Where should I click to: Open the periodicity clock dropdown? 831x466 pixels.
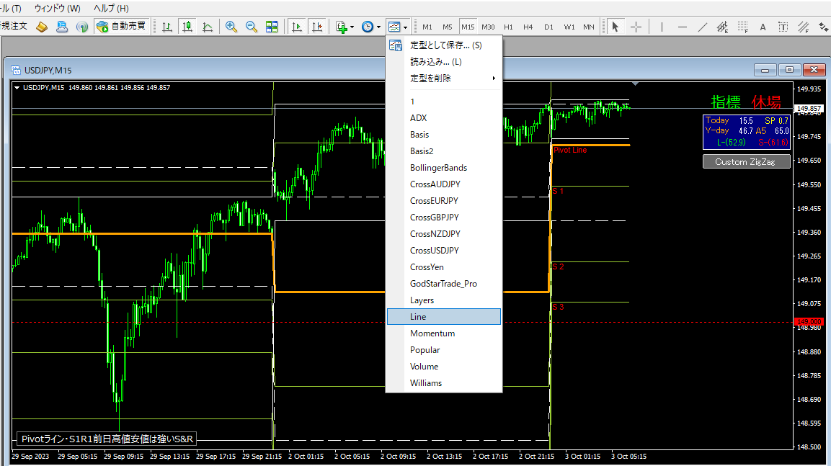click(x=370, y=27)
